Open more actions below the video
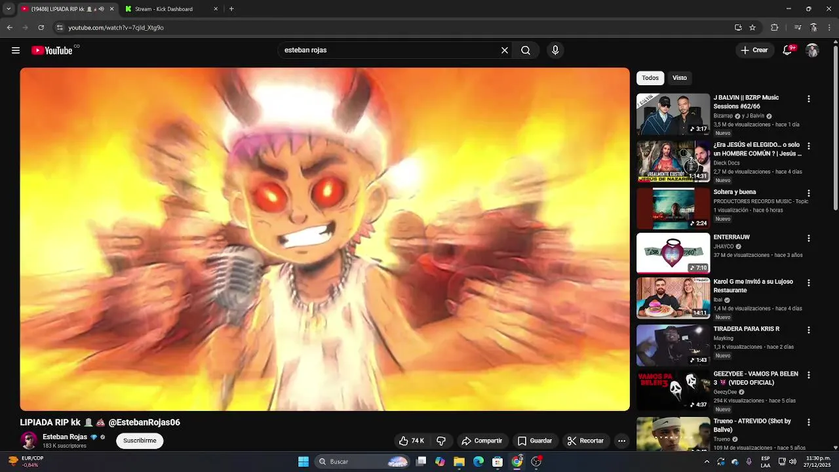 [621, 441]
